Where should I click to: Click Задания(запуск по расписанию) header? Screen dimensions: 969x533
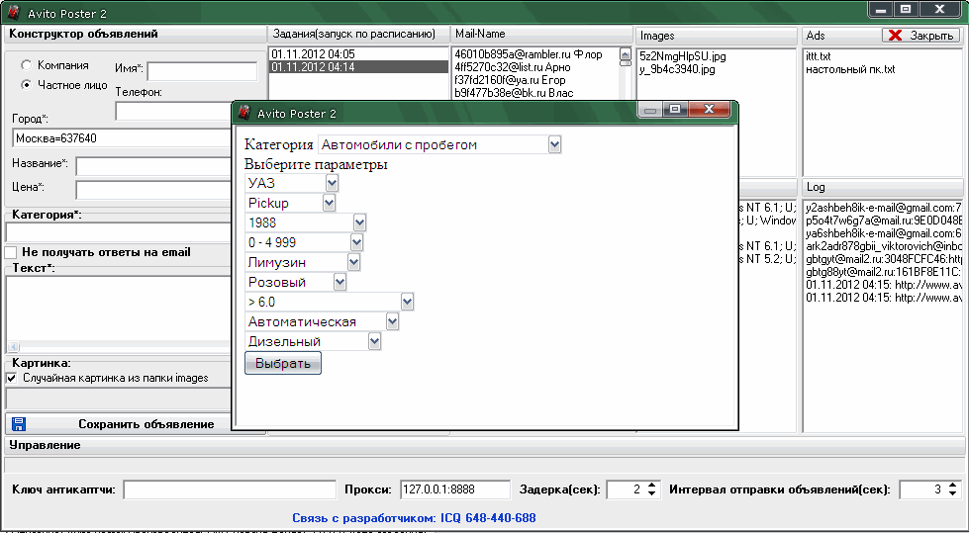pos(358,34)
